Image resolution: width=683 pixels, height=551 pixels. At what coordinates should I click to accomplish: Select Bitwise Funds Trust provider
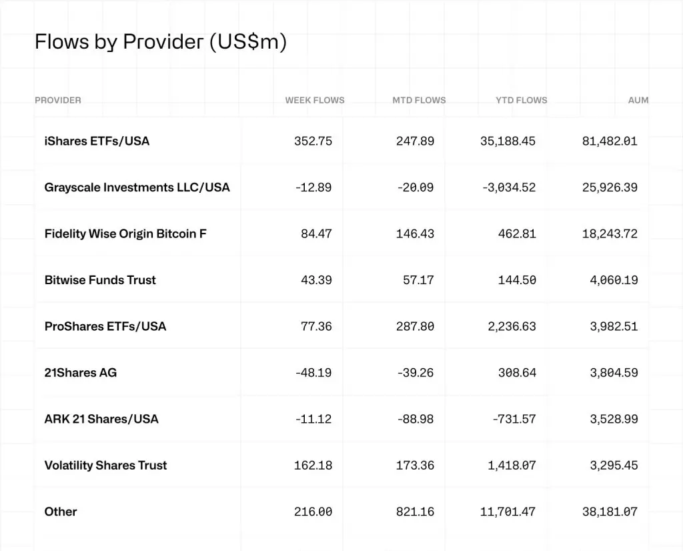100,280
